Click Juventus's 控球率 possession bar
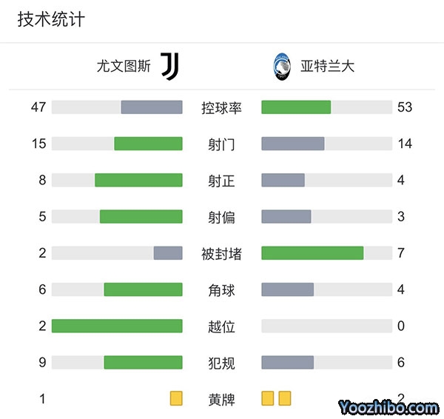 (152, 107)
